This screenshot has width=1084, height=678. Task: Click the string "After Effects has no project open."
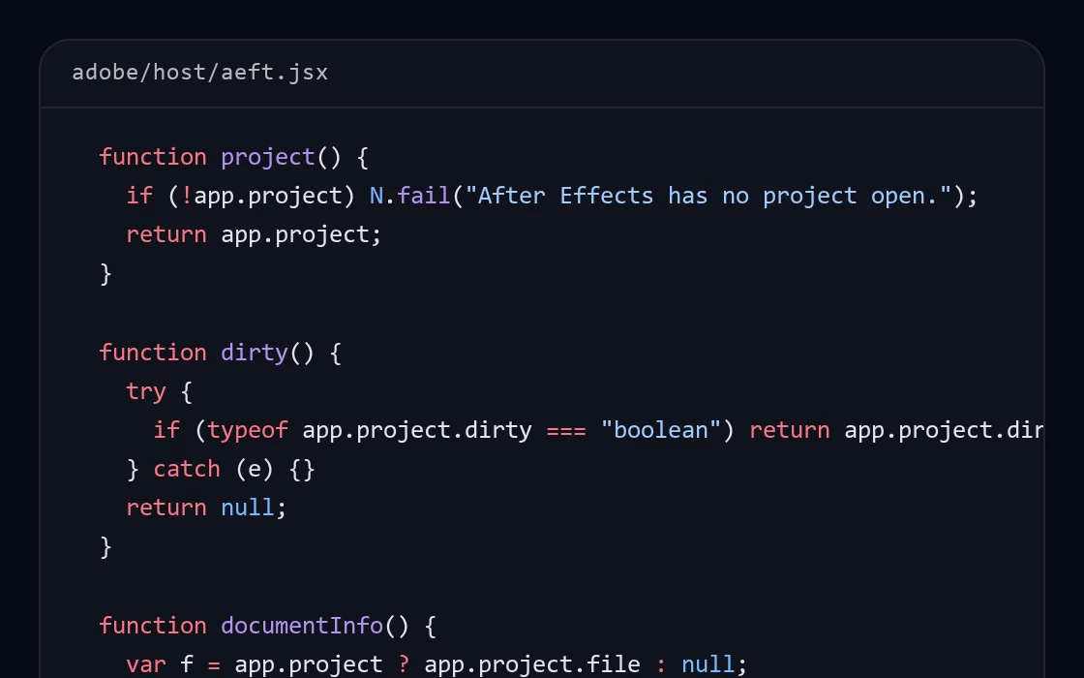(x=708, y=196)
